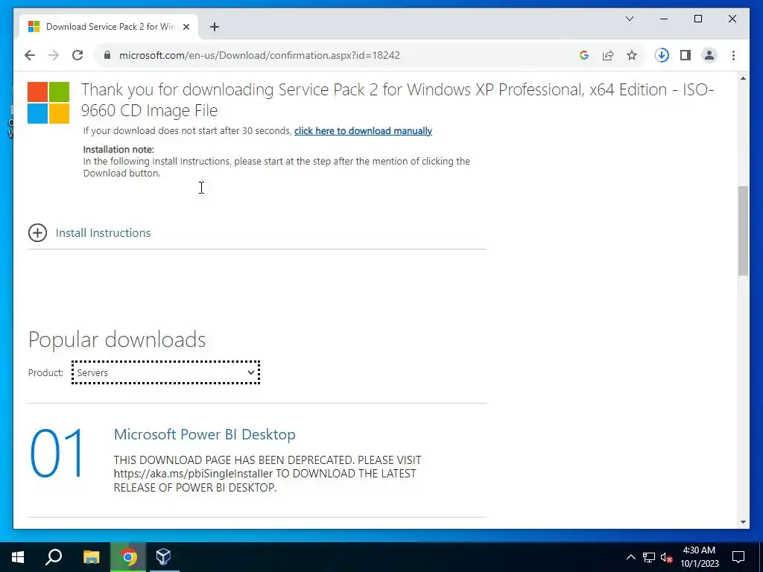Click the Installation note label
This screenshot has height=572, width=763.
coord(118,149)
